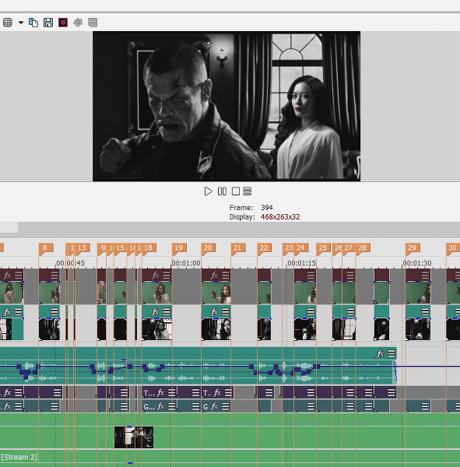
Task: Open FX on the purple 'T...' text event
Action: pyautogui.click(x=160, y=393)
